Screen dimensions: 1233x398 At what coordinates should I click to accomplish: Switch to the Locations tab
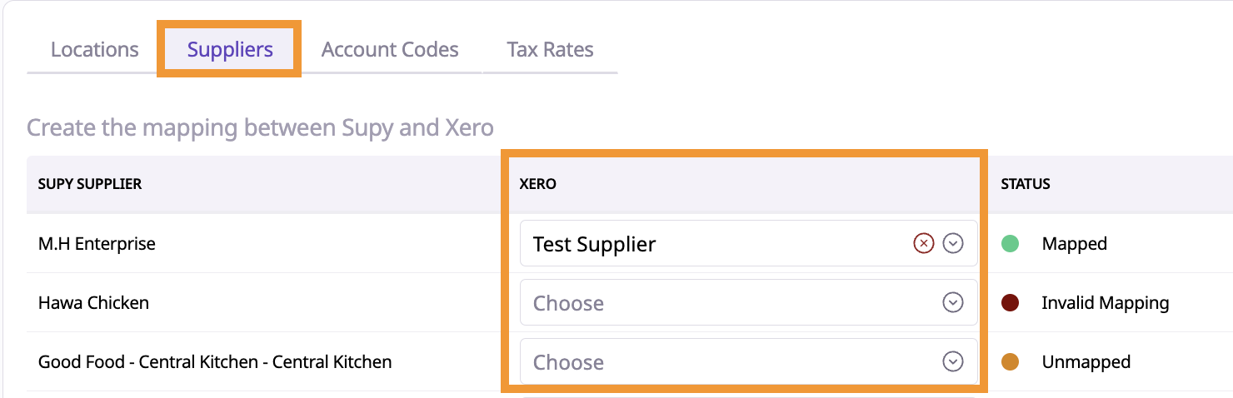[95, 49]
